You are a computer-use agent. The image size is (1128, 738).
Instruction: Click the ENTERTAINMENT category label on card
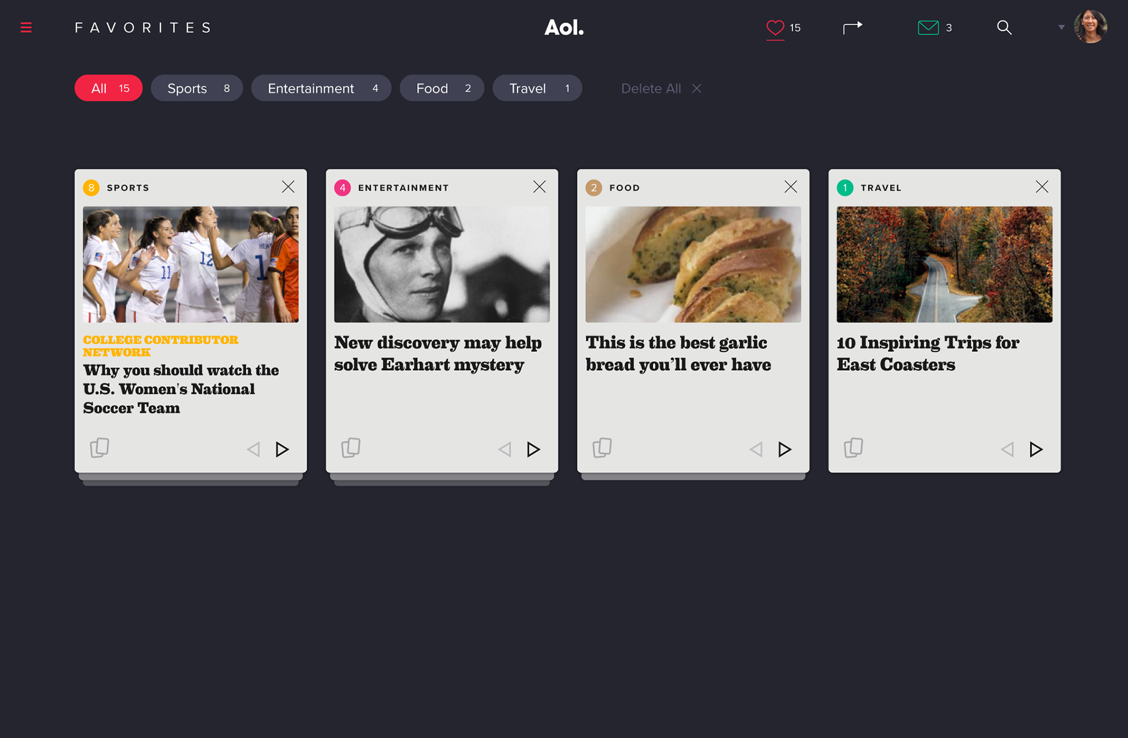[404, 188]
